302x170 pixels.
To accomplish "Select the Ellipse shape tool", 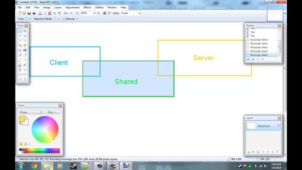I will pyautogui.click(x=20, y=79).
